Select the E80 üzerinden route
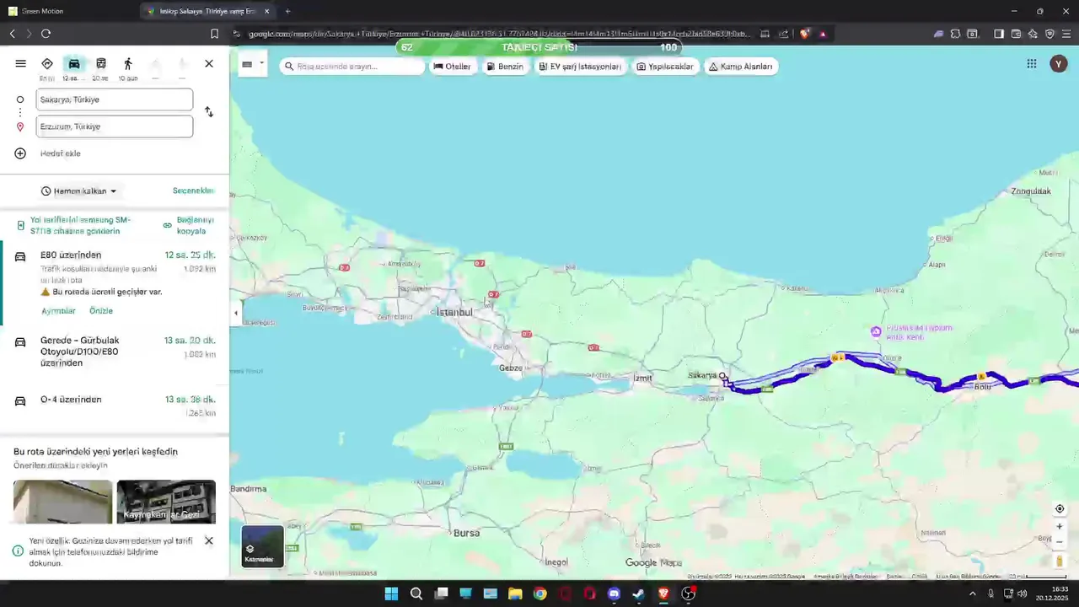 (115, 283)
